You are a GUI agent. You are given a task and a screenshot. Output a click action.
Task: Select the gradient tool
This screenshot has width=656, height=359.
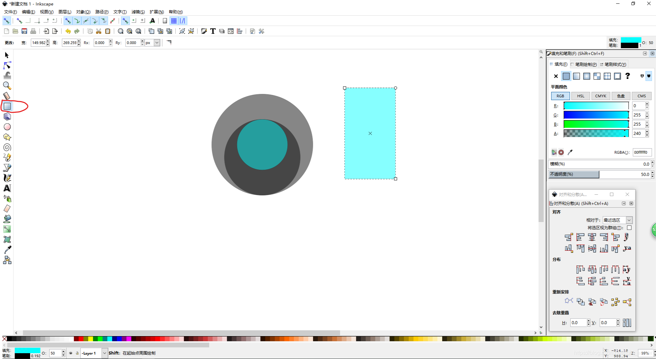tap(7, 229)
